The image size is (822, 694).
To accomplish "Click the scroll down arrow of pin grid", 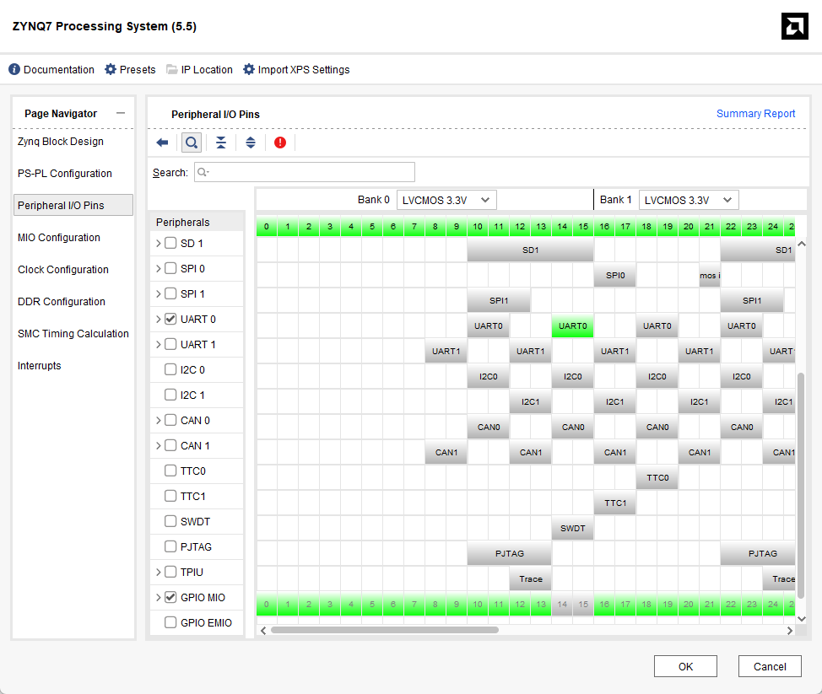I will (x=802, y=619).
